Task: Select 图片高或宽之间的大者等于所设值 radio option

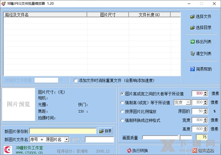Action: coord(122,94)
